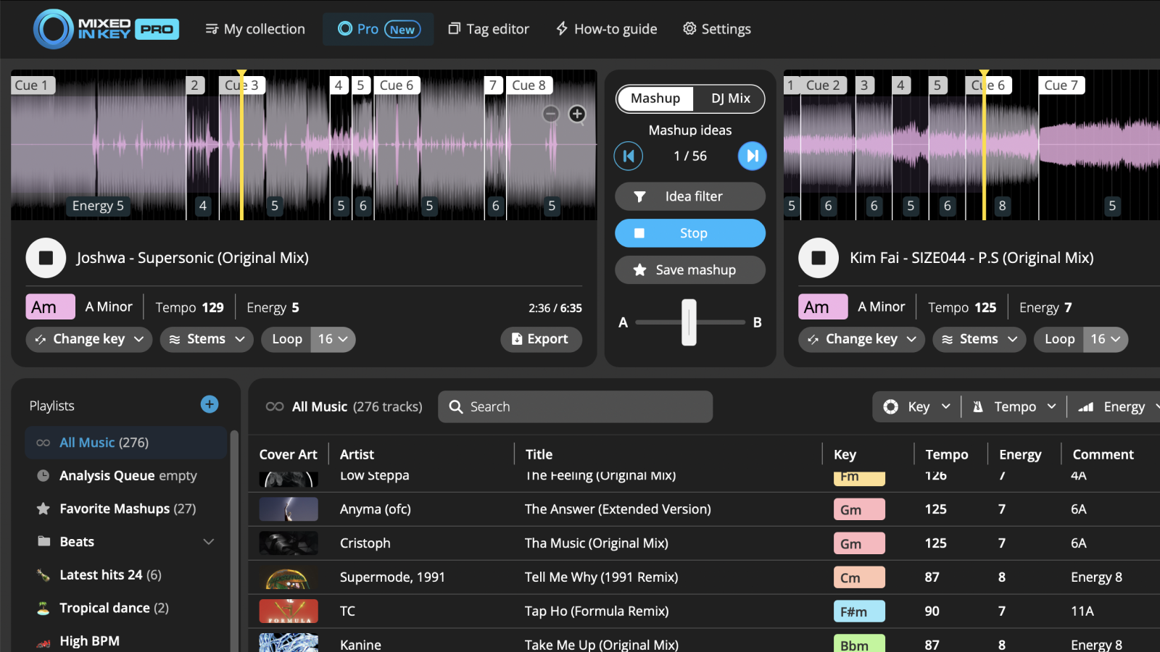
Task: Sort table by Energy column header
Action: coord(1020,454)
